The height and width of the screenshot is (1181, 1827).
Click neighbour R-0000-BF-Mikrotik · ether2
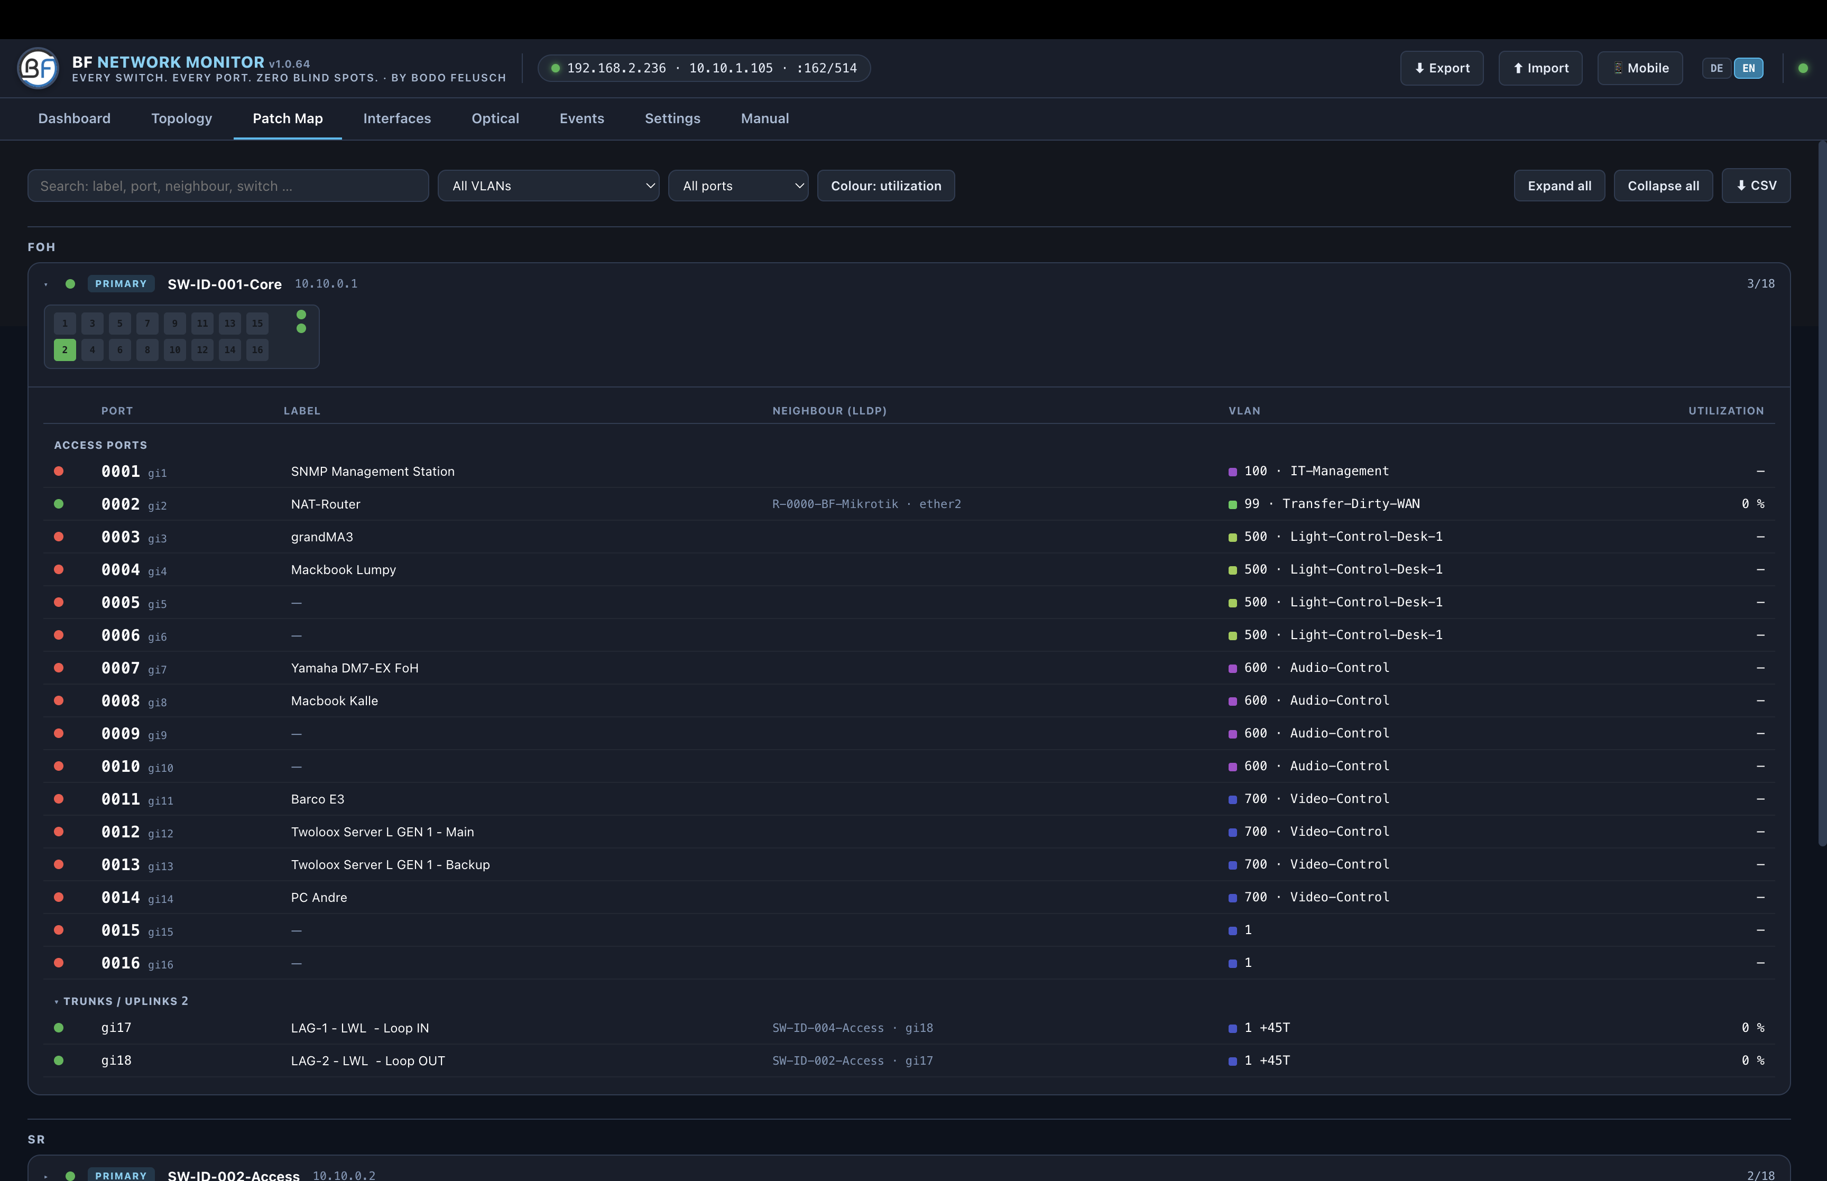[x=866, y=504]
